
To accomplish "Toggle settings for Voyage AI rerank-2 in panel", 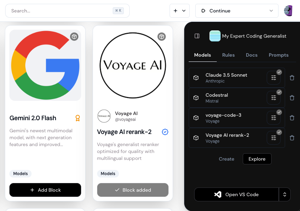I will [x=274, y=138].
